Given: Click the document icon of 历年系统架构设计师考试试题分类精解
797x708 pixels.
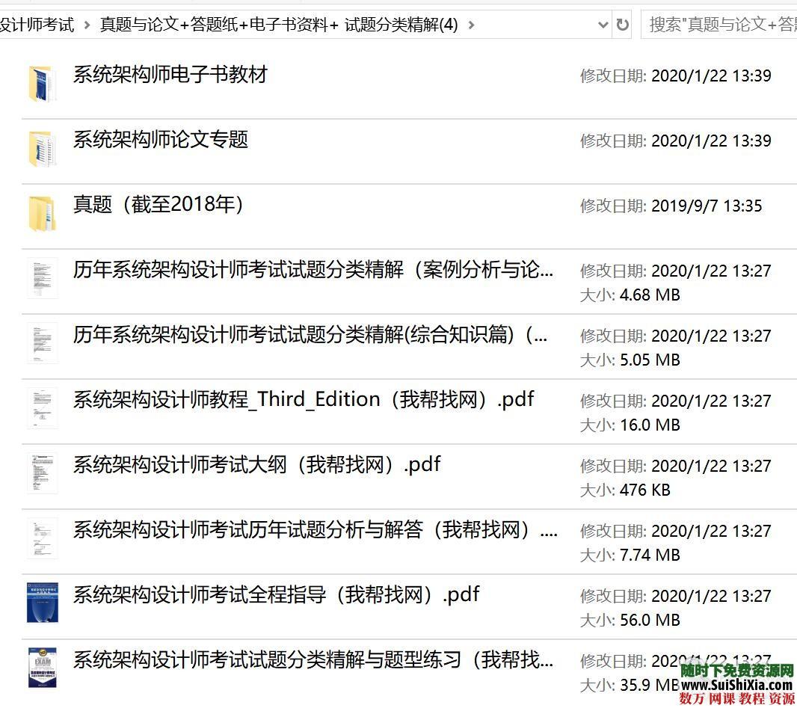Looking at the screenshot, I should (43, 278).
